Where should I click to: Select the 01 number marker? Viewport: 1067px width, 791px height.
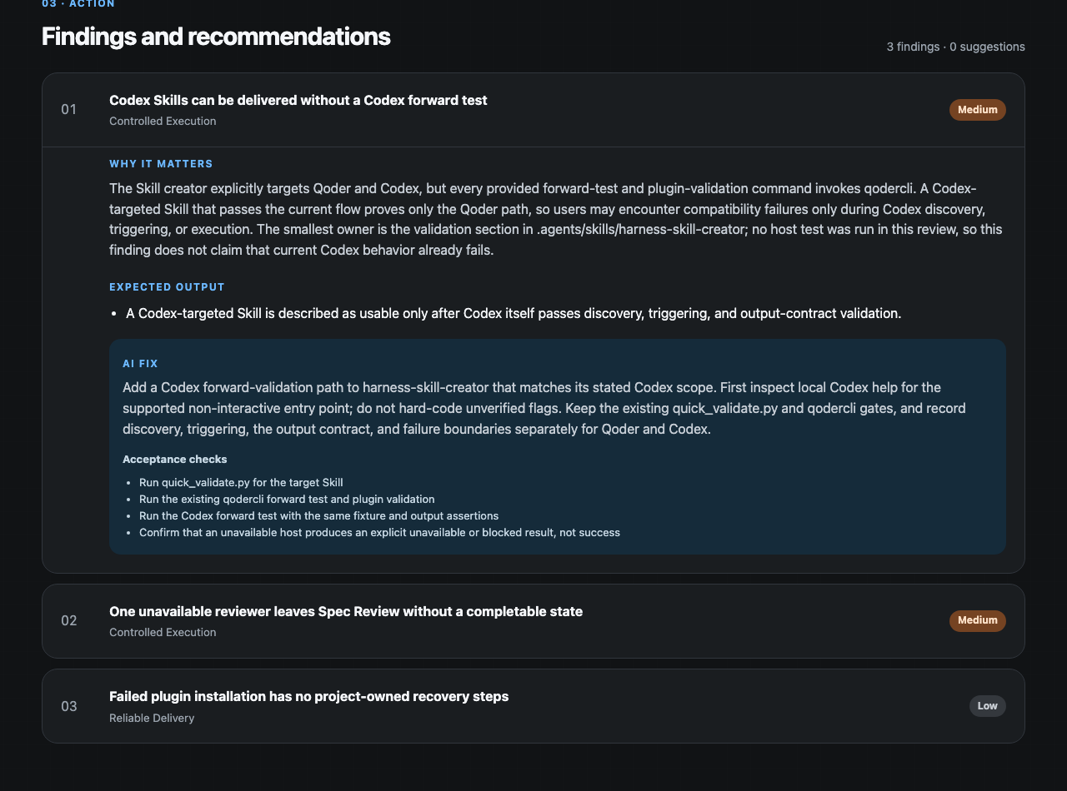(68, 109)
